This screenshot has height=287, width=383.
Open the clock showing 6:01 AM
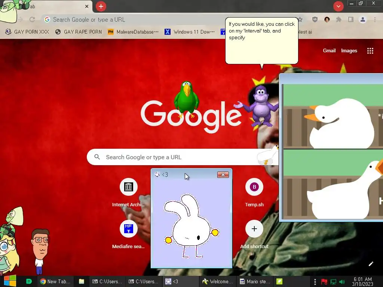pyautogui.click(x=363, y=281)
